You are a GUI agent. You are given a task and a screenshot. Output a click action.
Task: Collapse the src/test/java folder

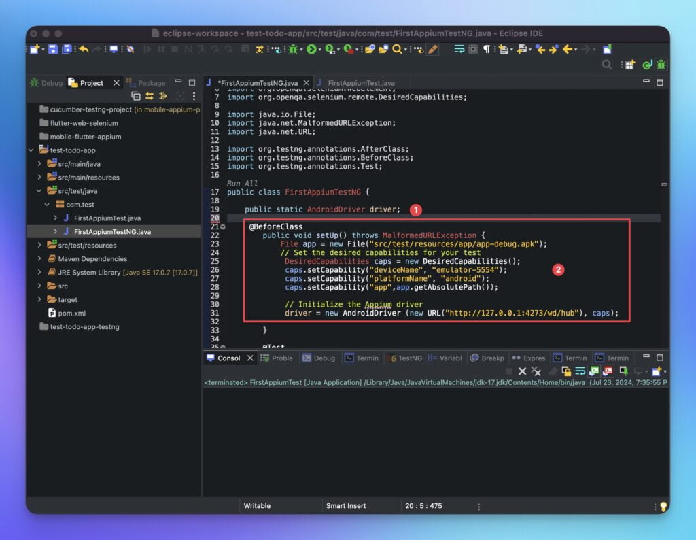tap(39, 191)
